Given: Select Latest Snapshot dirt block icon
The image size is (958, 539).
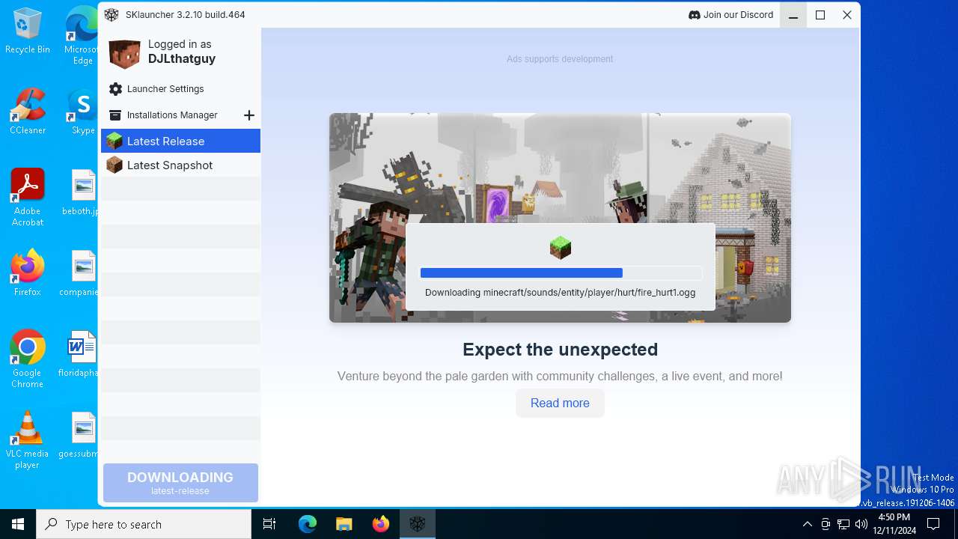Looking at the screenshot, I should (x=115, y=165).
